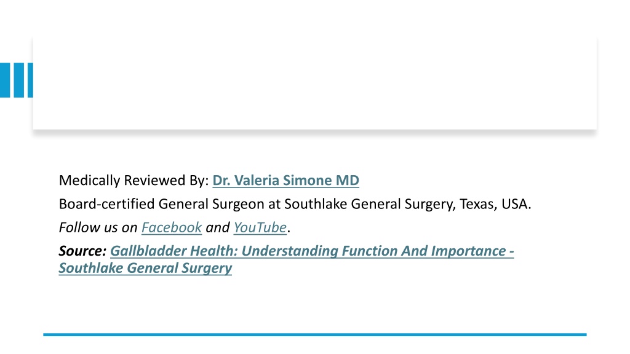The image size is (630, 354).
Task: Open the Dr. Valeria Simone MD link
Action: click(x=285, y=180)
